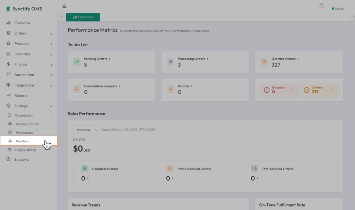This screenshot has height=210, width=355.
Task: Click the Orders layers icon
Action: [8, 33]
